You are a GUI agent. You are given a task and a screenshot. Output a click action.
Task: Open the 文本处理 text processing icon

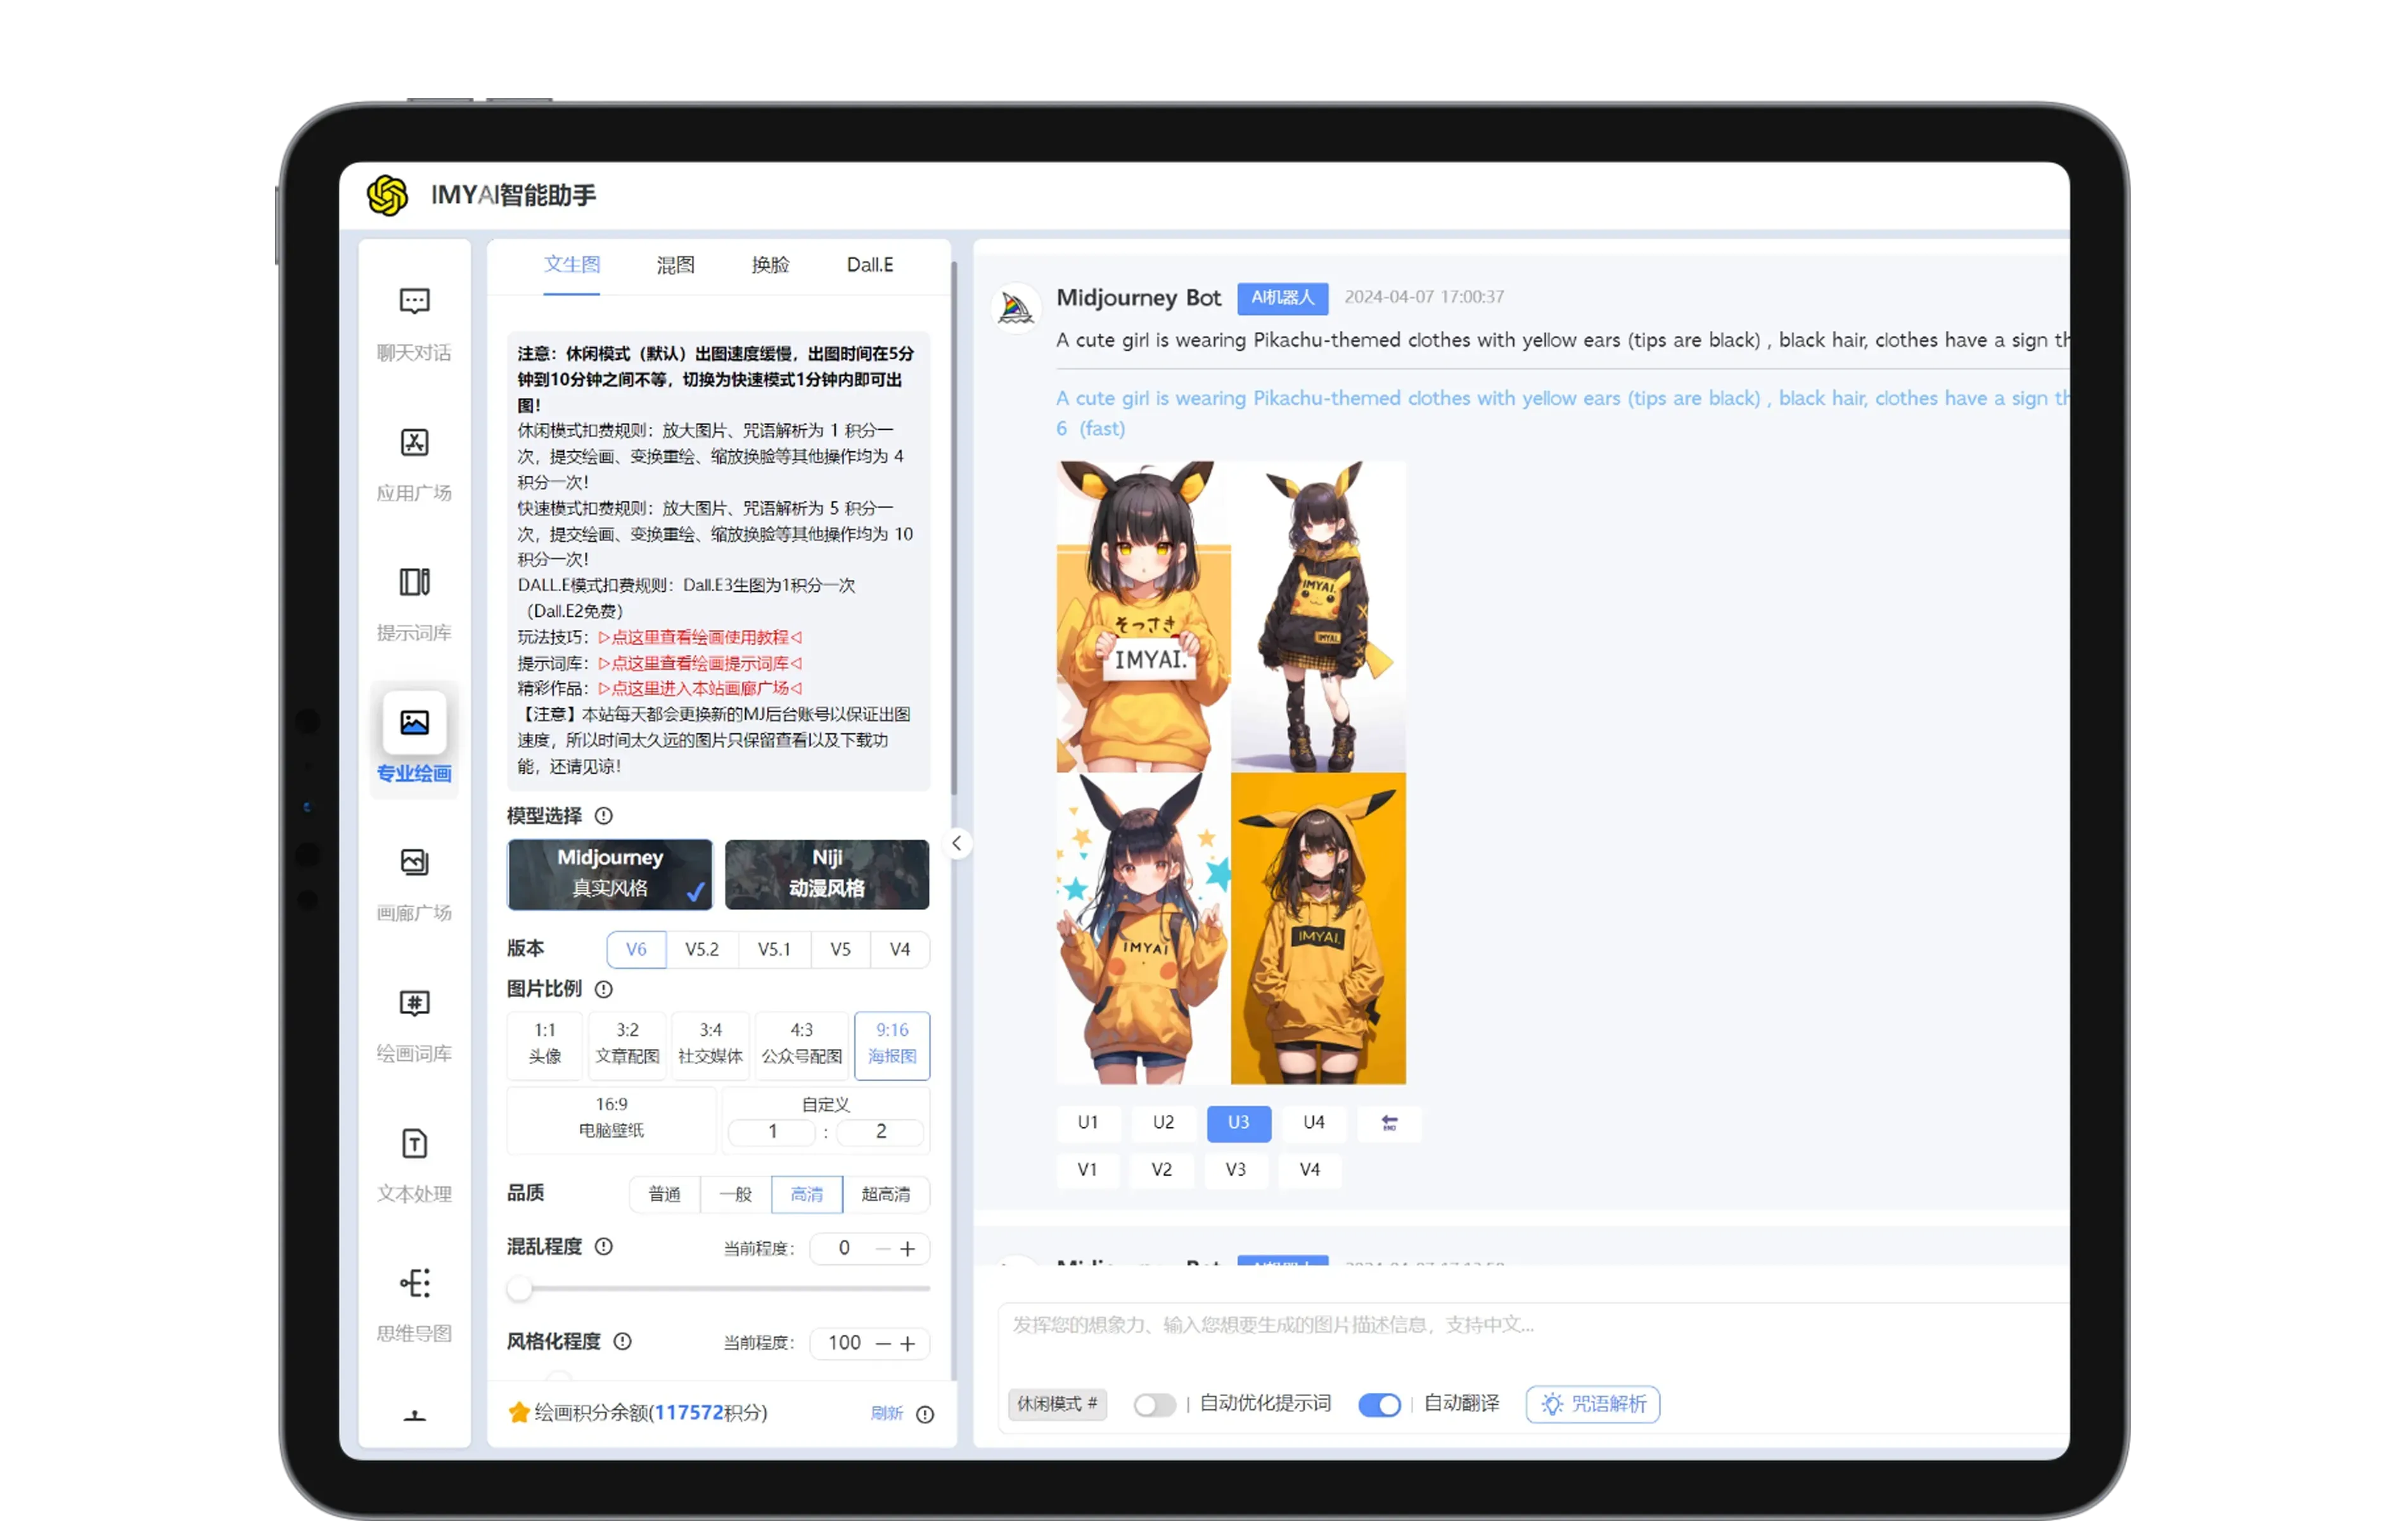[414, 1143]
